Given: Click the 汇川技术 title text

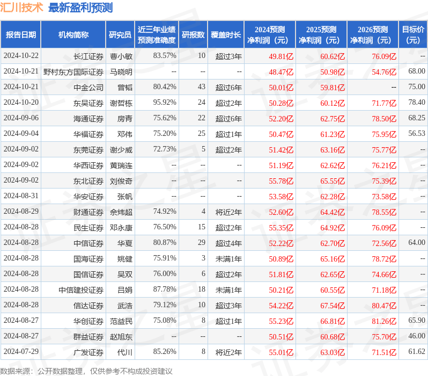Looking at the screenshot, I should [x=21, y=8].
